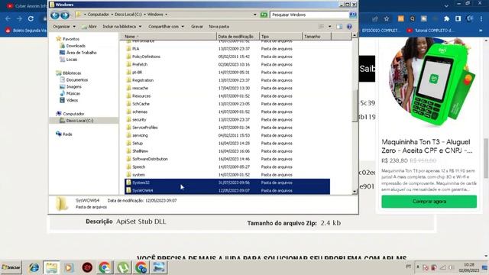Select Computador in the navigation pane
The width and height of the screenshot is (489, 275).
pos(73,114)
